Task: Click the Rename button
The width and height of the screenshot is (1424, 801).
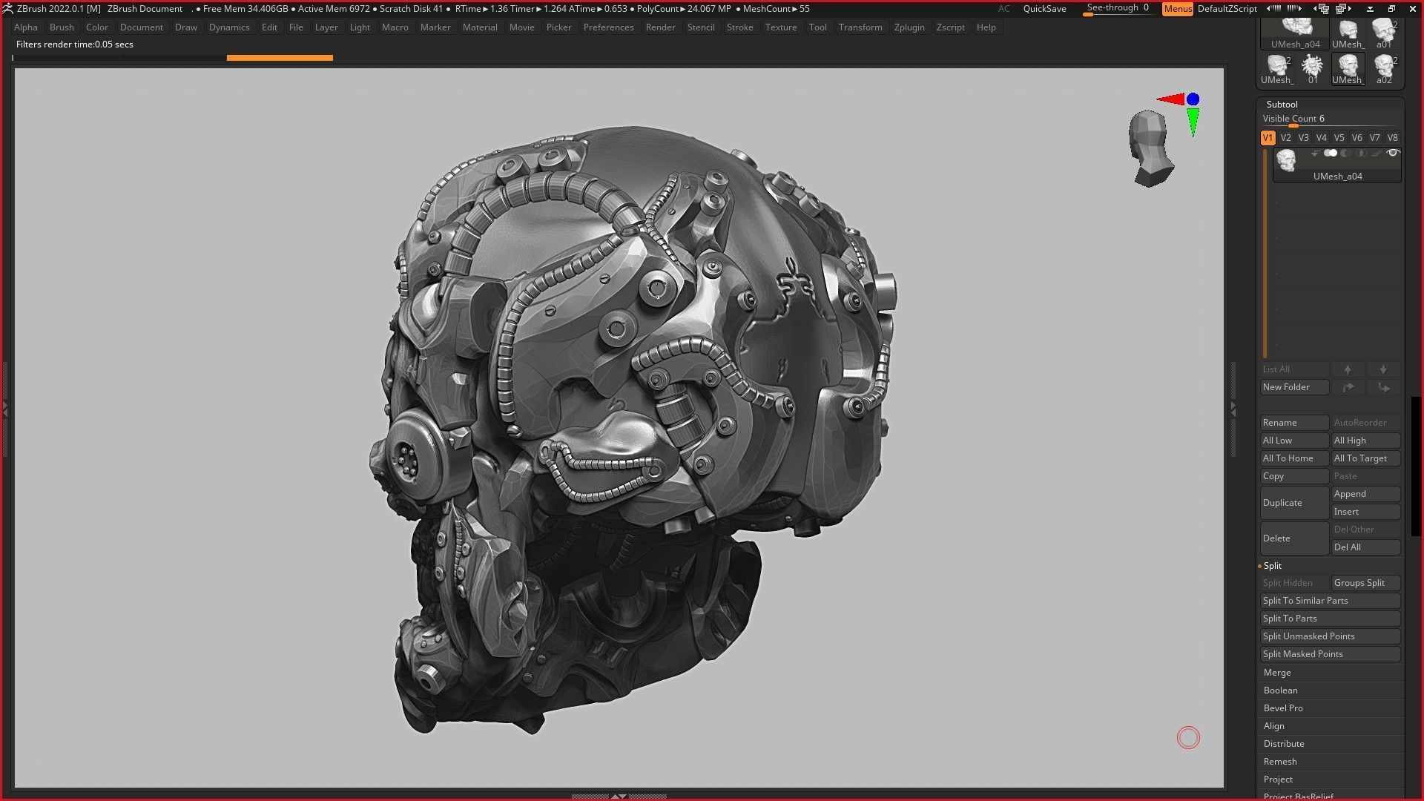Action: pos(1294,423)
